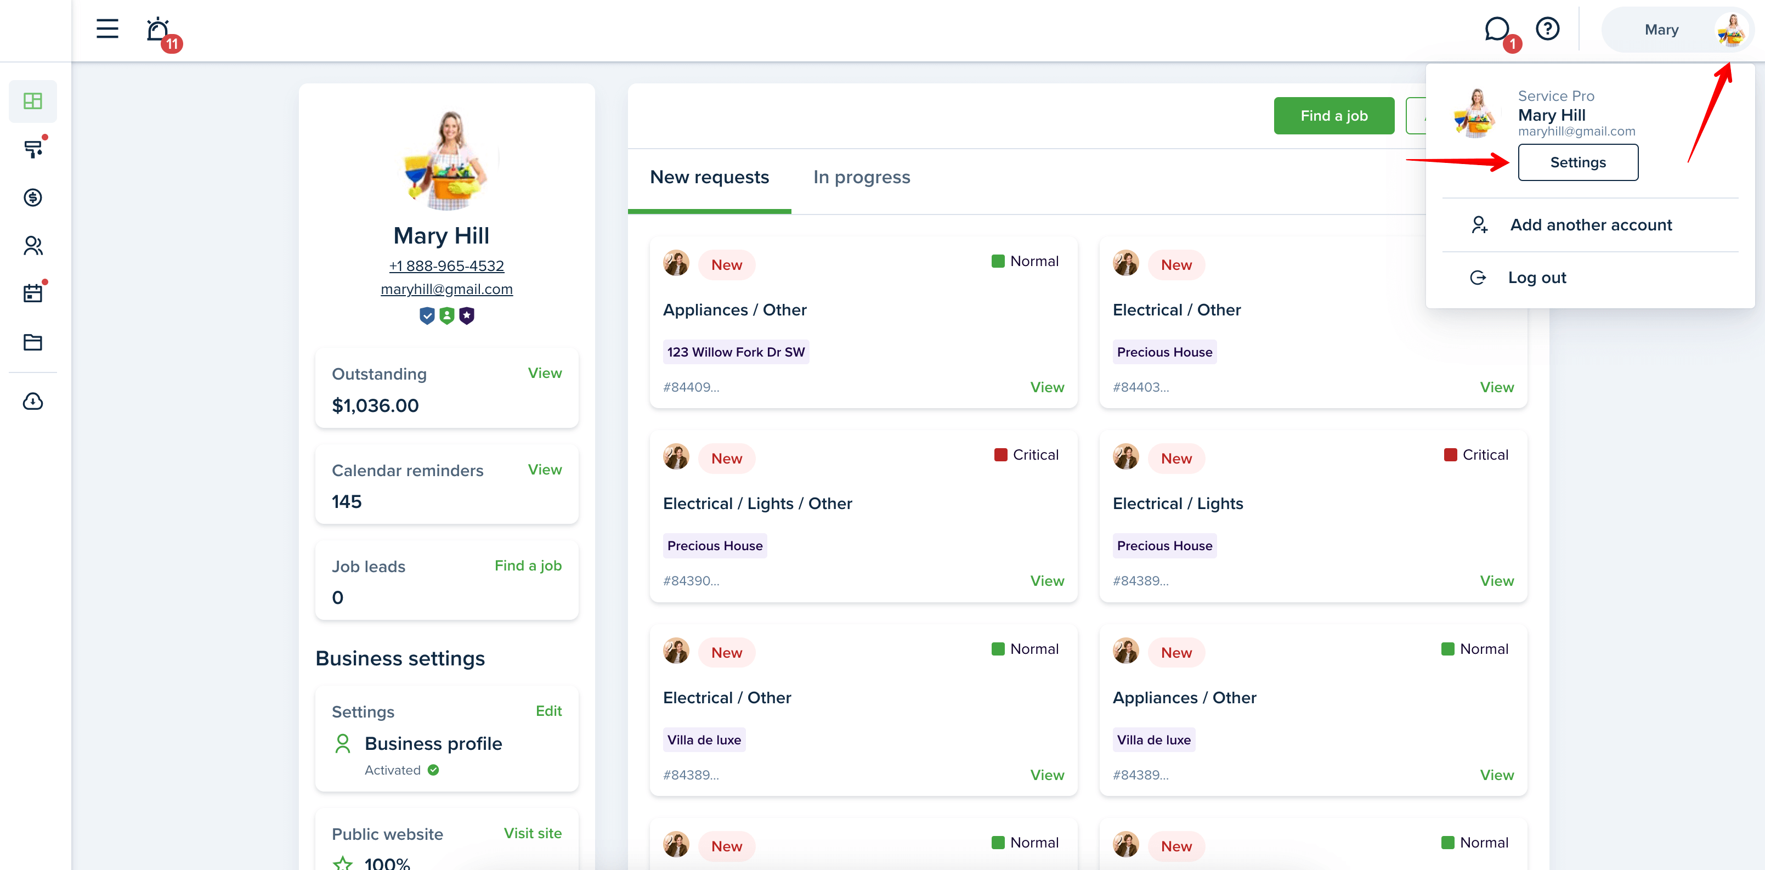Click the $1,036.00 outstanding amount
1765x870 pixels.
coord(375,405)
